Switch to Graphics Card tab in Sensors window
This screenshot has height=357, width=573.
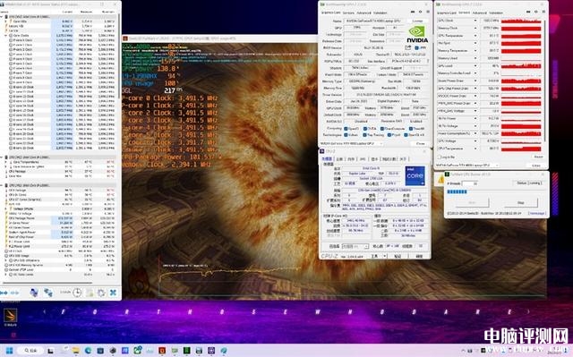pyautogui.click(x=447, y=13)
